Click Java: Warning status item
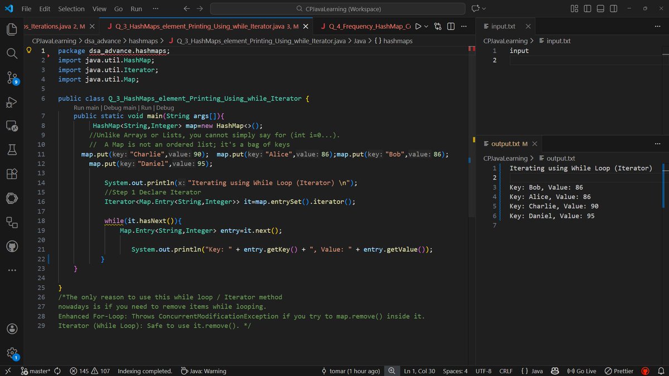The height and width of the screenshot is (376, 669). [203, 371]
